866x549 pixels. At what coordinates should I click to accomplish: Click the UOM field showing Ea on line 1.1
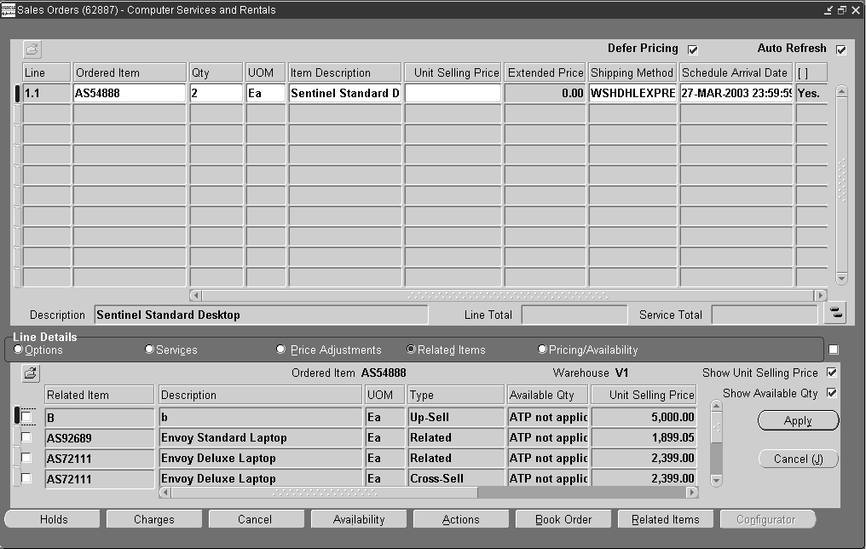(266, 93)
